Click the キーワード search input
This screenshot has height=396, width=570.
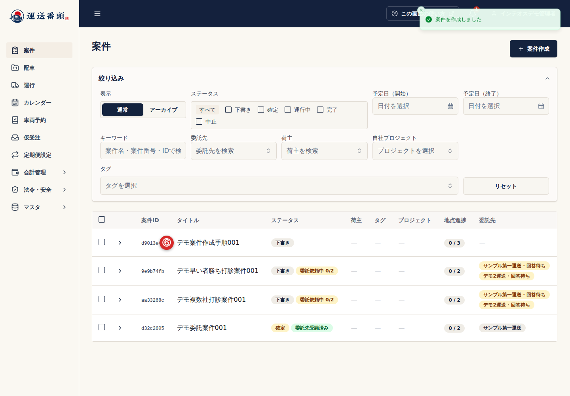143,151
